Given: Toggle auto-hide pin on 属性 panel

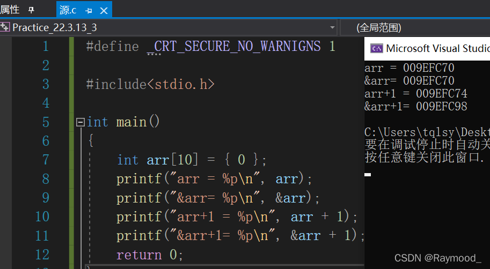Looking at the screenshot, I should pos(31,10).
